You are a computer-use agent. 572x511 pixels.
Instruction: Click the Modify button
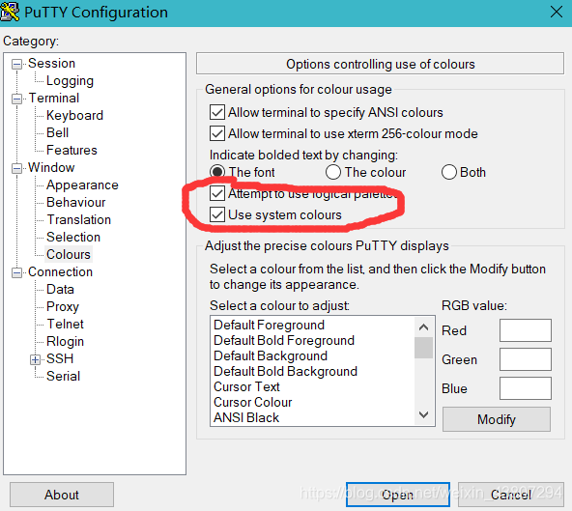497,419
